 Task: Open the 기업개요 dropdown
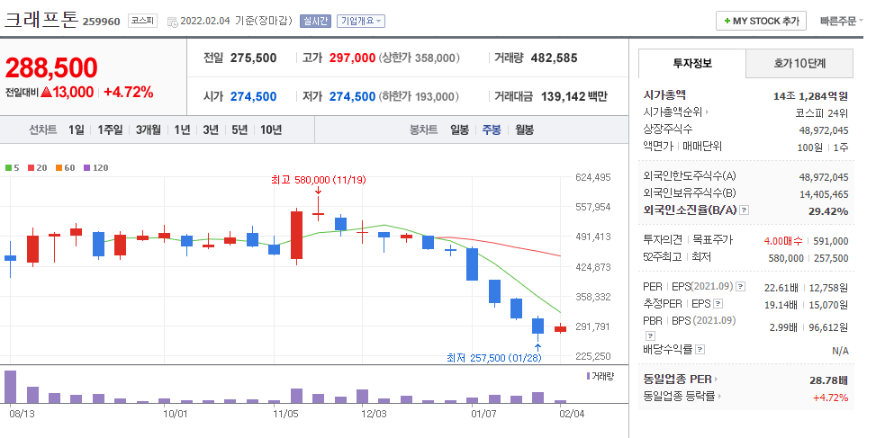[360, 22]
